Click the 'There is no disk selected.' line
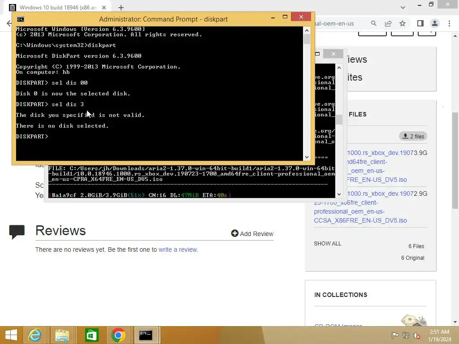Screen dimensions: 459x344 [x=62, y=126]
